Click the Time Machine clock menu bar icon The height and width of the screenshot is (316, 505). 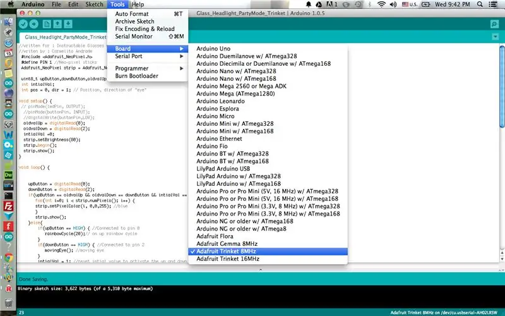point(358,4)
